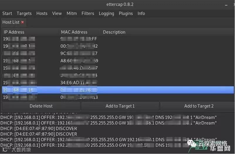Image resolution: width=235 pixels, height=154 pixels.
Task: Sort by IP Address column header
Action: [x=30, y=32]
